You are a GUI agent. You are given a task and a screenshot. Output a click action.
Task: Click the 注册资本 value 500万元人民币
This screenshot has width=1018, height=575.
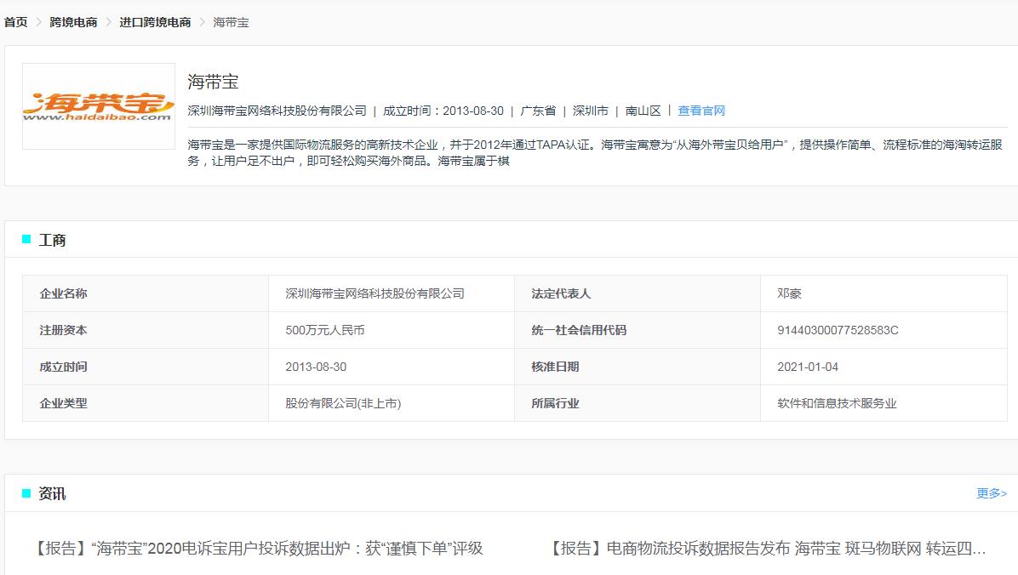(x=324, y=330)
